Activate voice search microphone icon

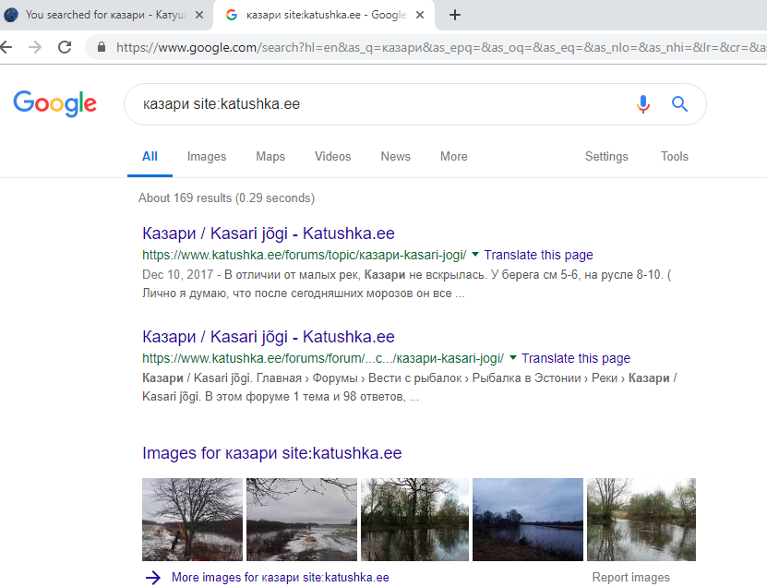point(643,104)
